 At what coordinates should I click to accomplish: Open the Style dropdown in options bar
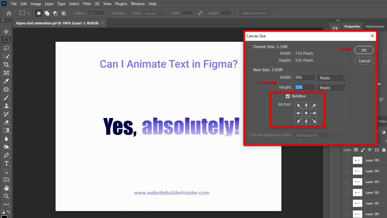point(154,13)
